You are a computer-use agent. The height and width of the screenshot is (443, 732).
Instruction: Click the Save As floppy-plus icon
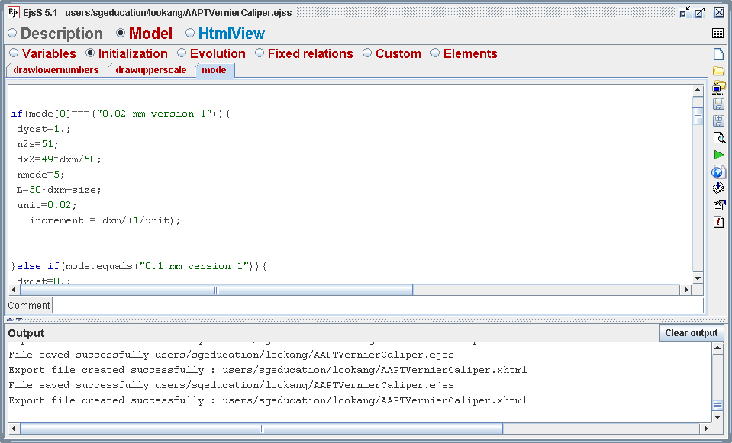(718, 120)
